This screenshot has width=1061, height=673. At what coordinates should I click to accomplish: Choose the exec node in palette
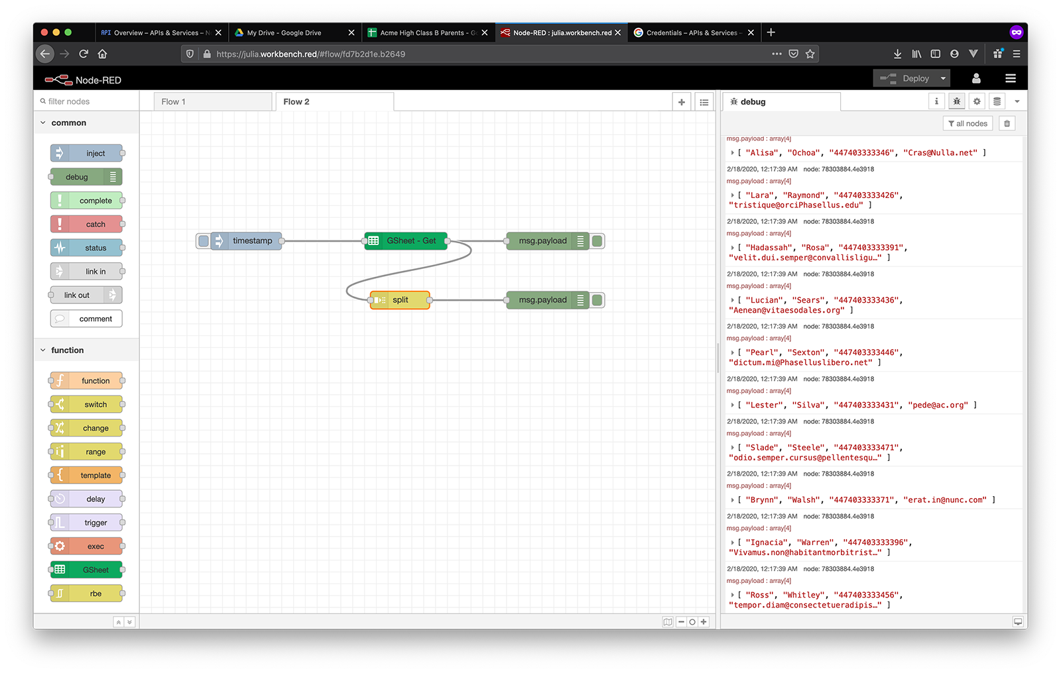[86, 546]
